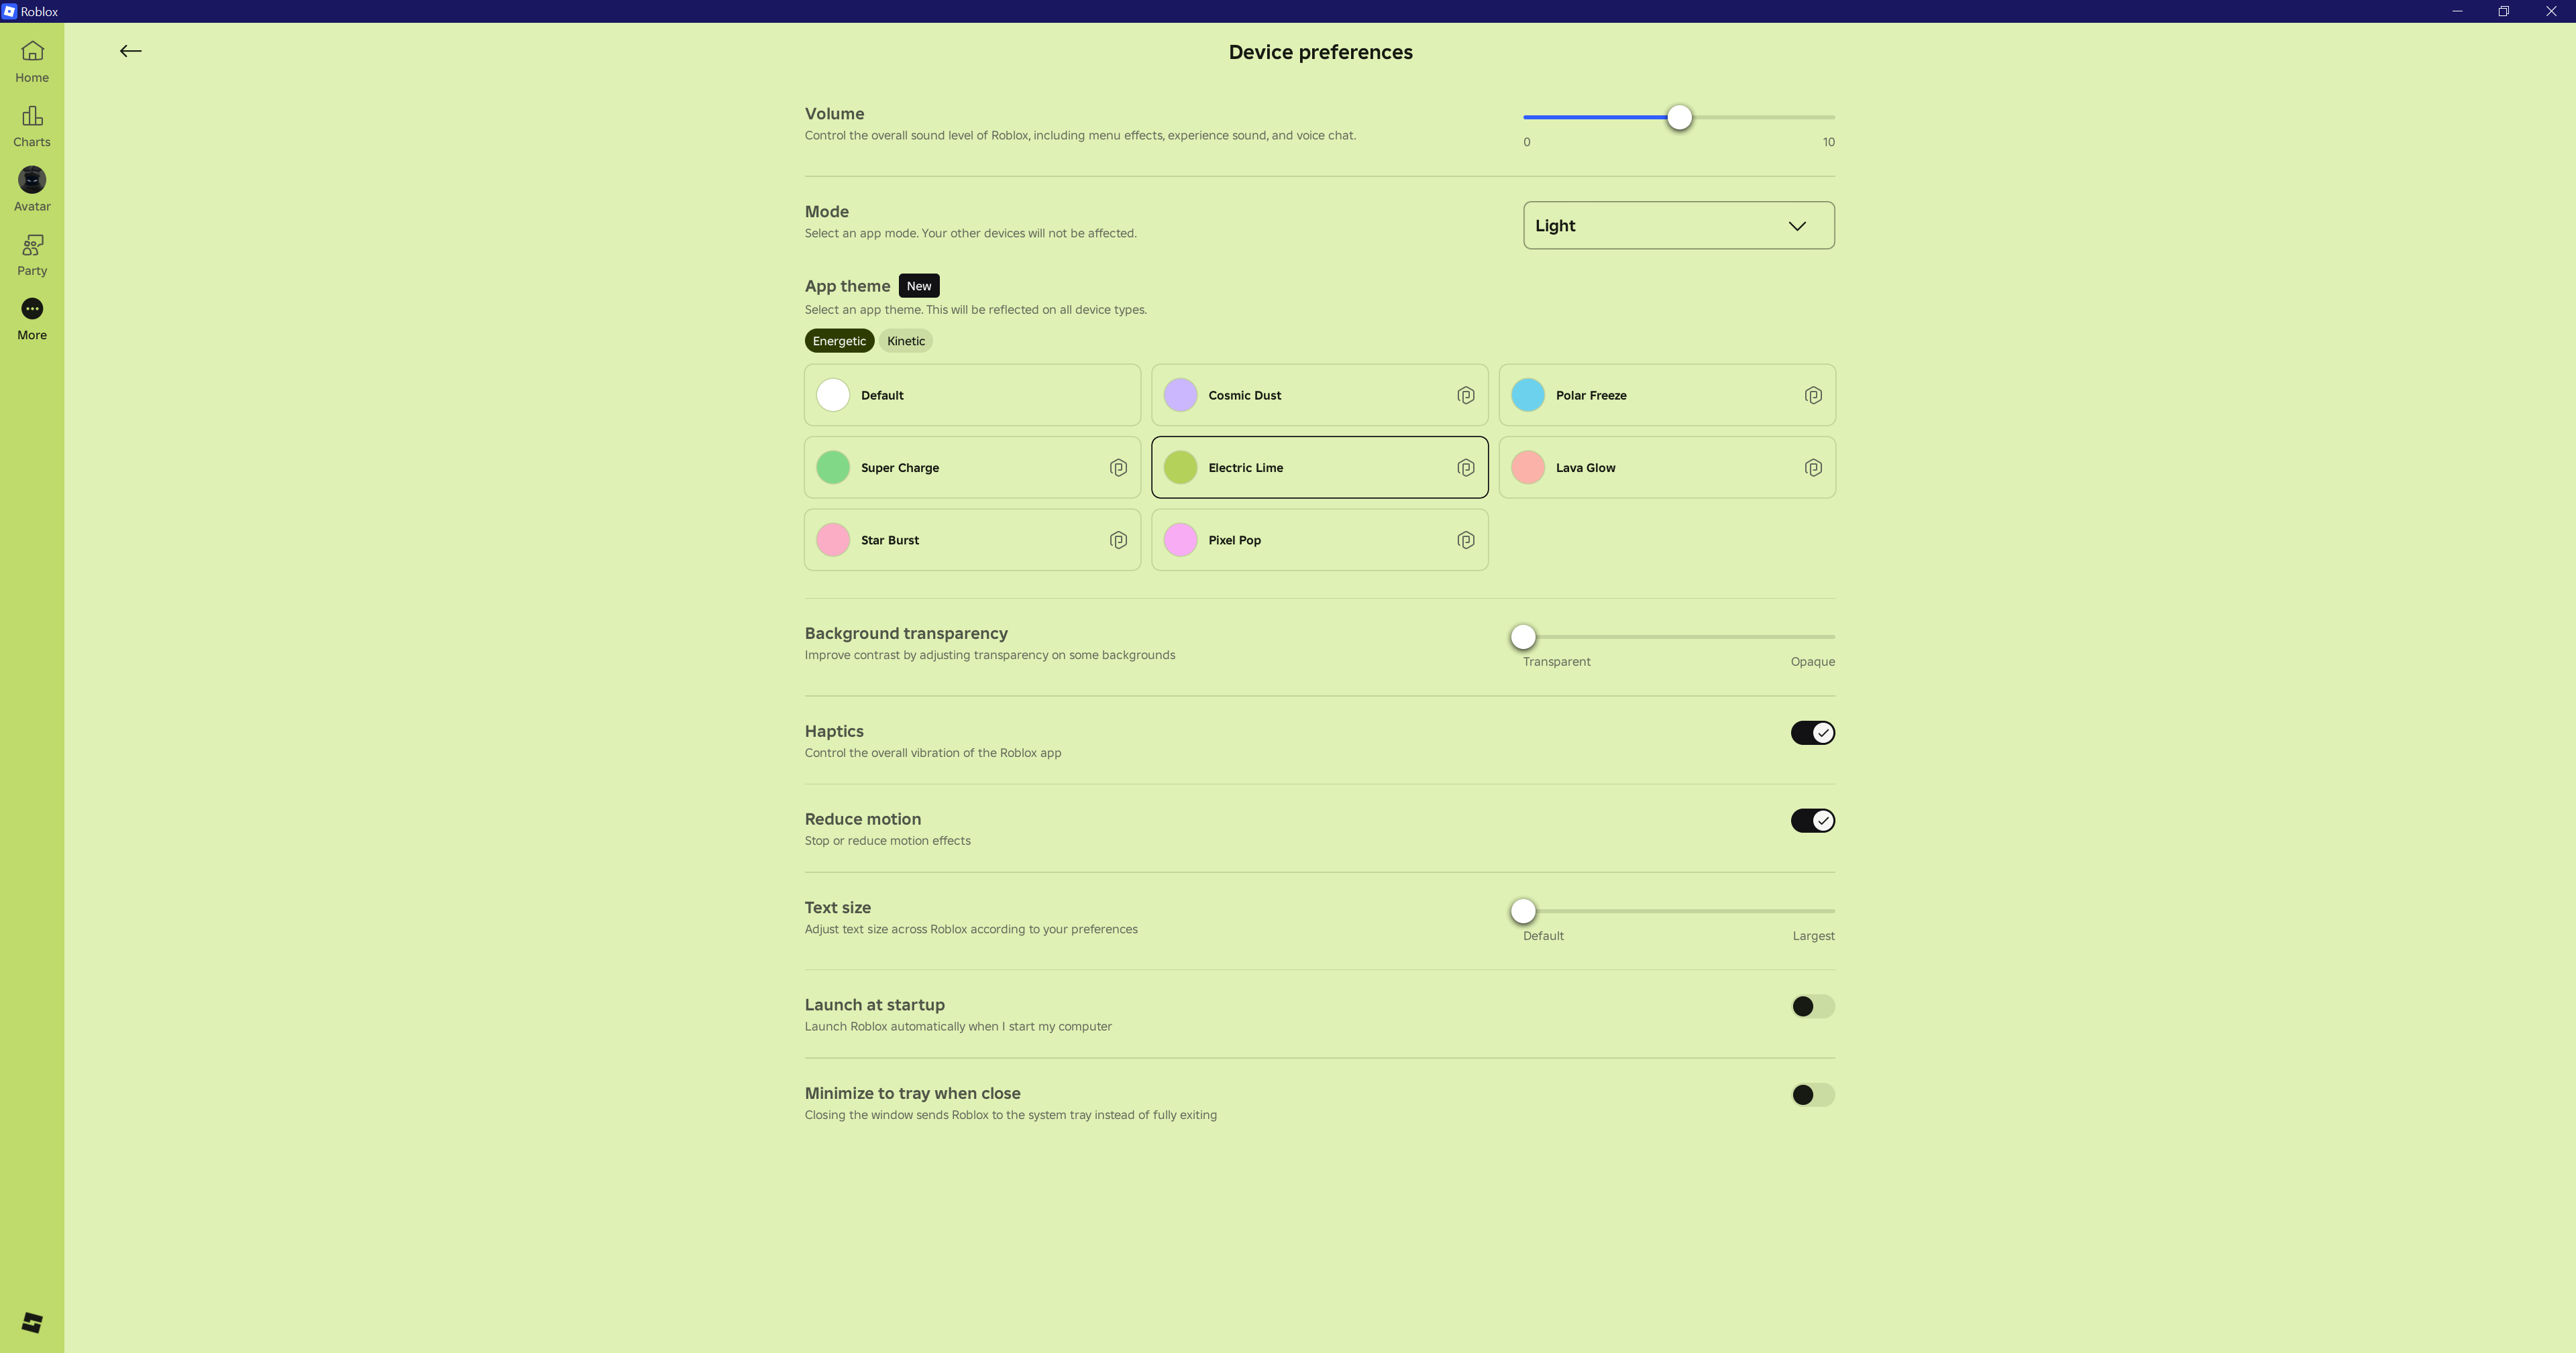Click the blue Polar Freeze swatch

pyautogui.click(x=1528, y=395)
